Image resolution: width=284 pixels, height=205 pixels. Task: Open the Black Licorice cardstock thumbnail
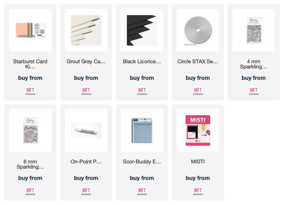pyautogui.click(x=142, y=30)
